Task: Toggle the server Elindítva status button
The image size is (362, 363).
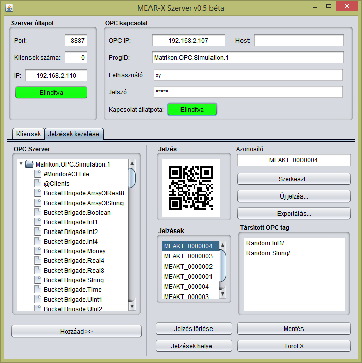Action: 51,92
